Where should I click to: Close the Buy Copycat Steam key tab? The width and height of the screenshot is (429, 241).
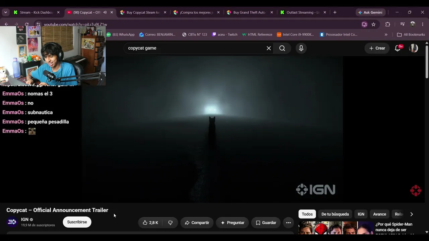click(x=165, y=12)
